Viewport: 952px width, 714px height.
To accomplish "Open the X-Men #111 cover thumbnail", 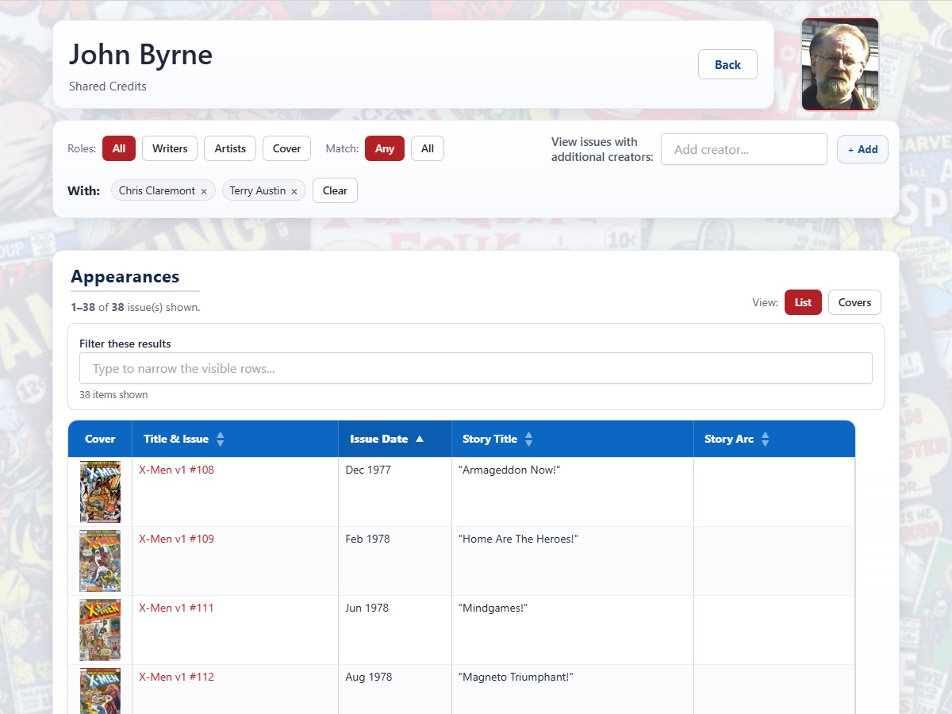I will (100, 629).
